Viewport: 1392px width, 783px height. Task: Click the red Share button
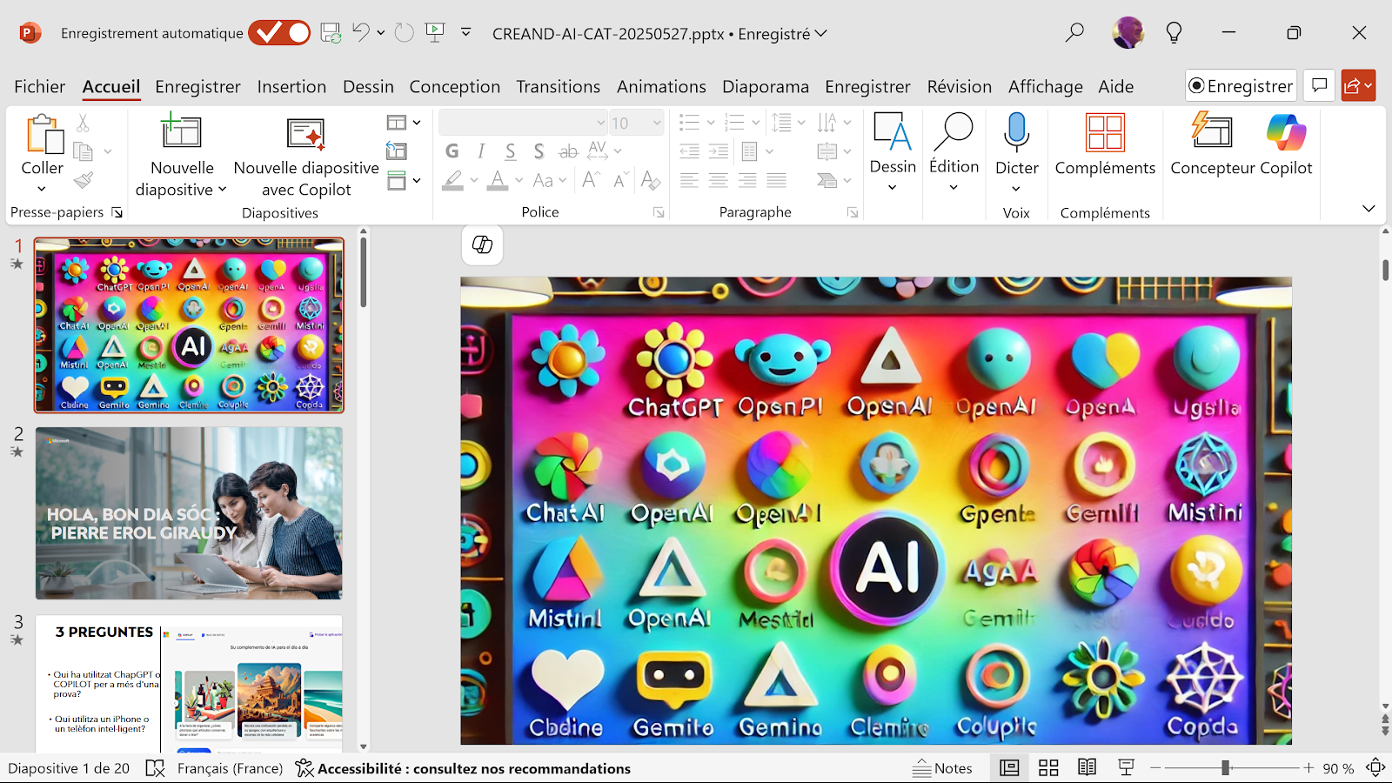tap(1358, 85)
